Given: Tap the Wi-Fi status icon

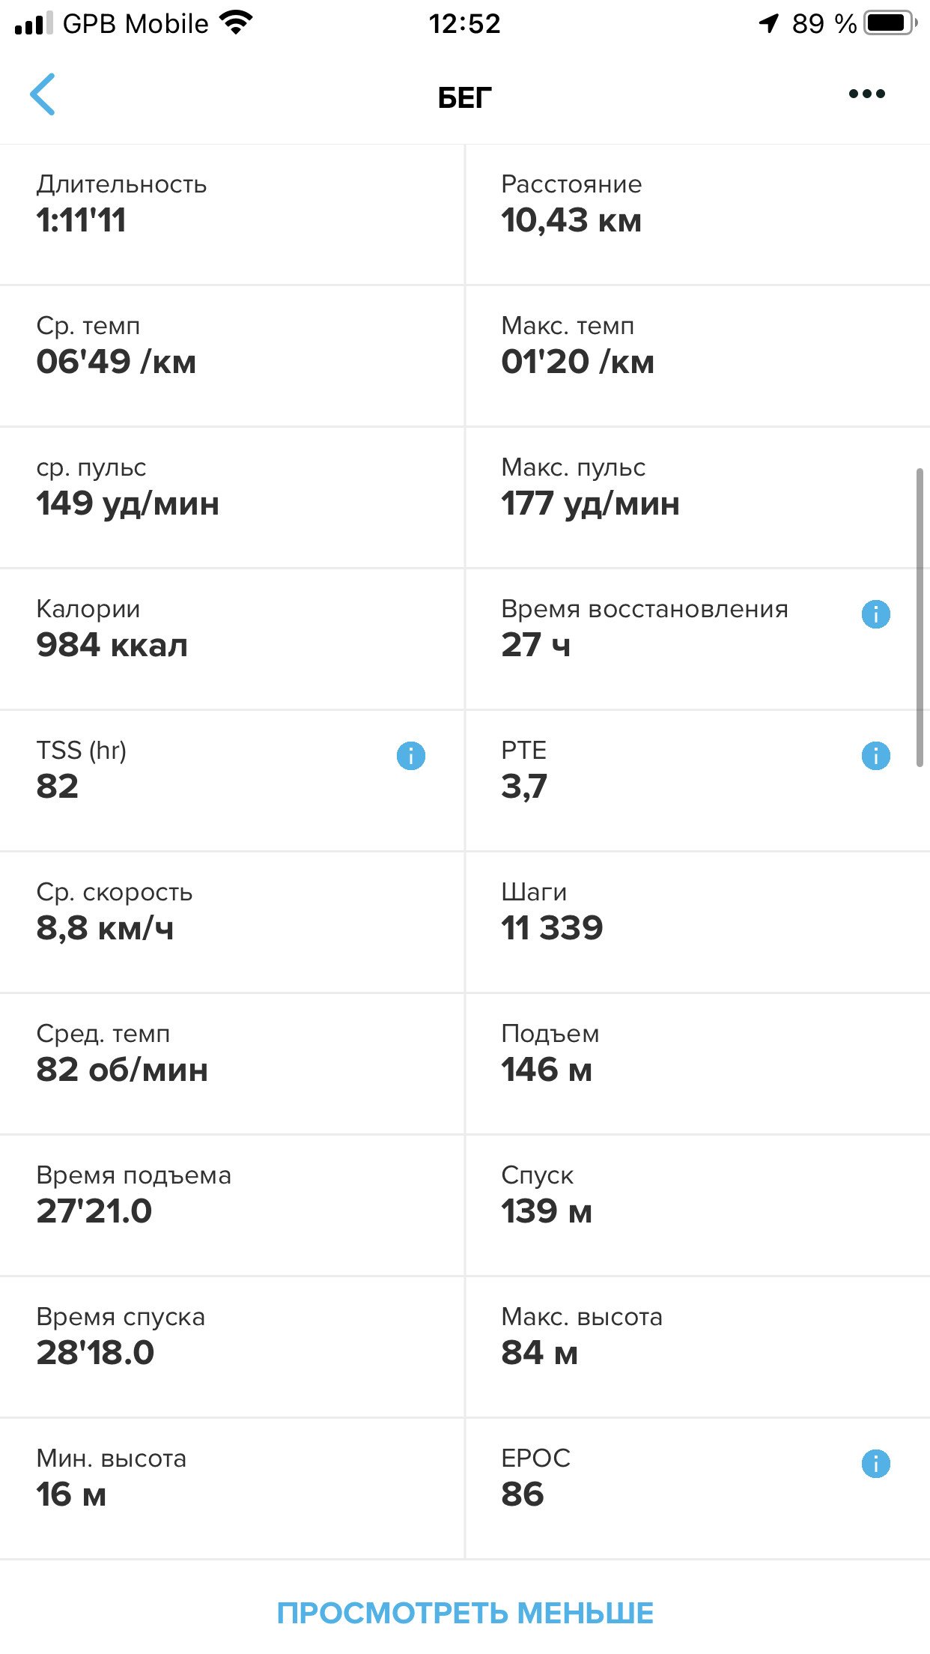Looking at the screenshot, I should coord(236,23).
